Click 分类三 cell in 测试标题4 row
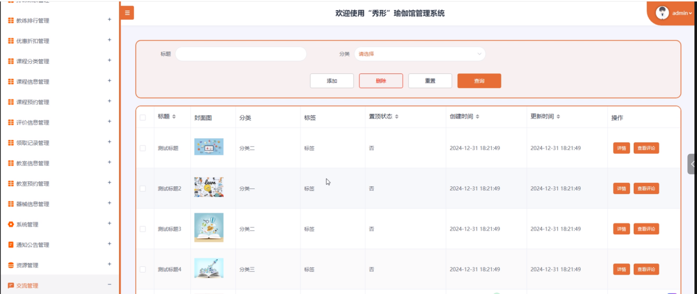The image size is (697, 294). (x=247, y=269)
